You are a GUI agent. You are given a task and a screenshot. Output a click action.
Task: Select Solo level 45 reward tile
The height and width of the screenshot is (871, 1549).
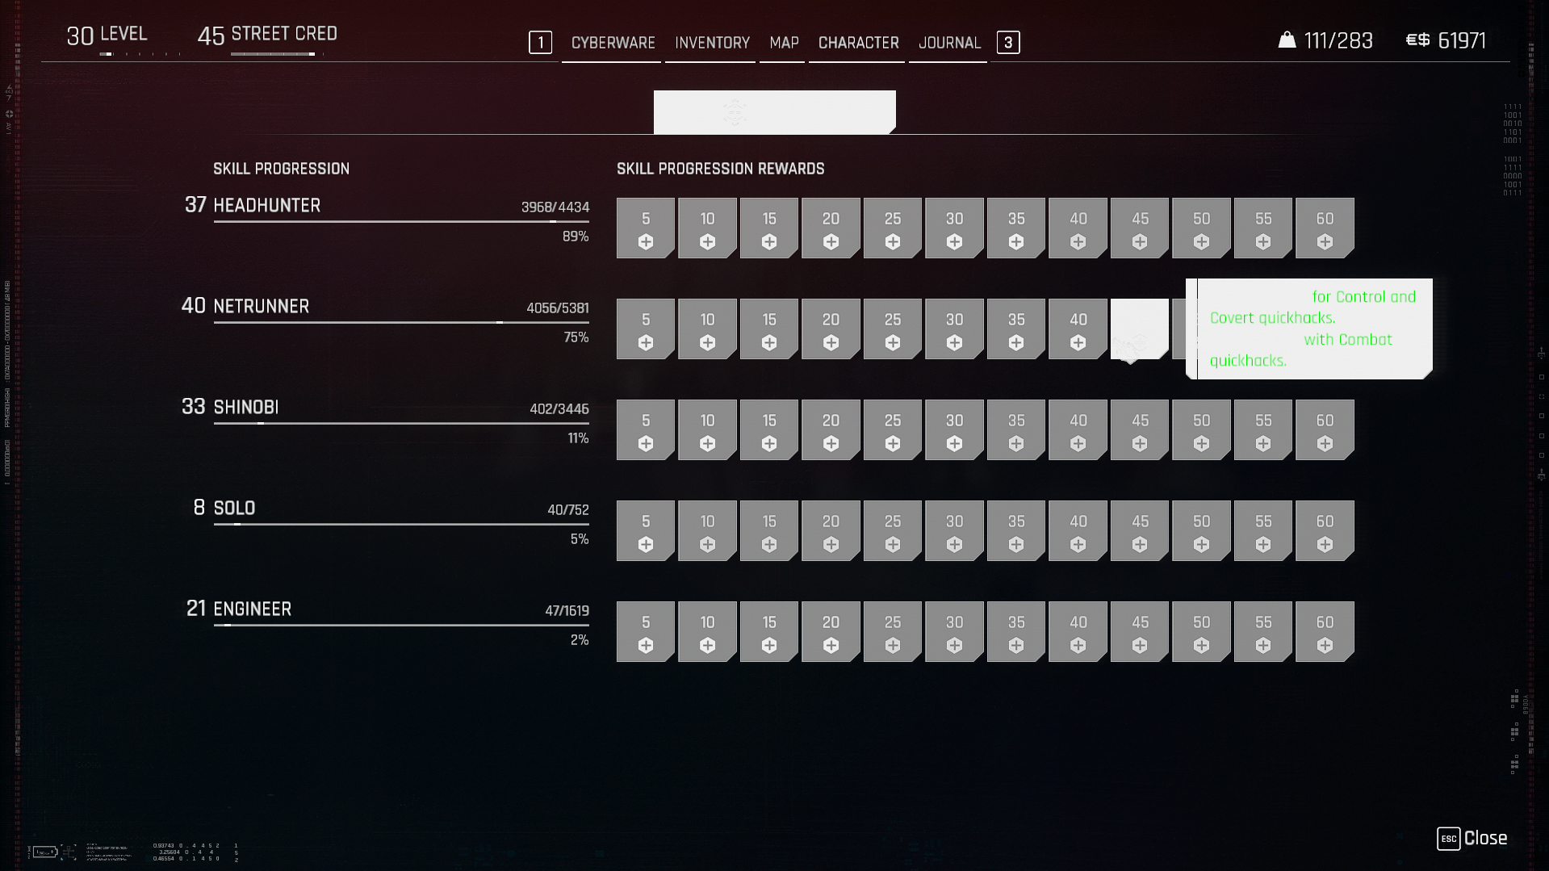tap(1139, 531)
